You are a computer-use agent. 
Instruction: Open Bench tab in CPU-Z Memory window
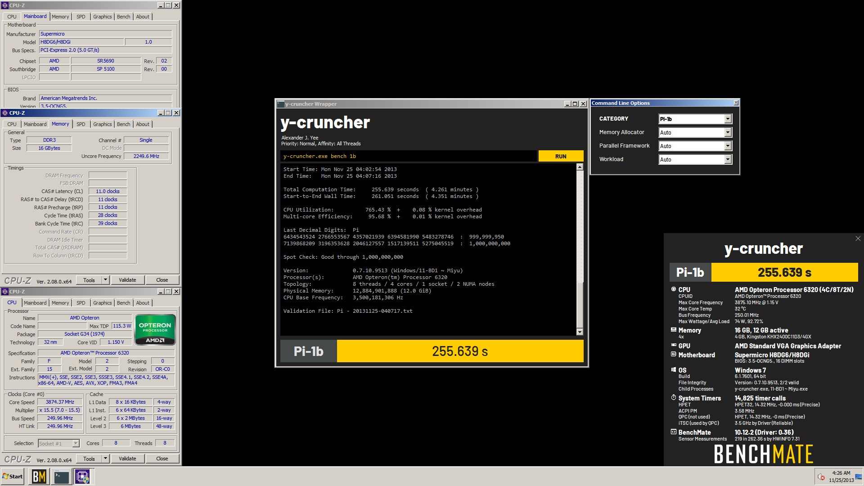(123, 124)
